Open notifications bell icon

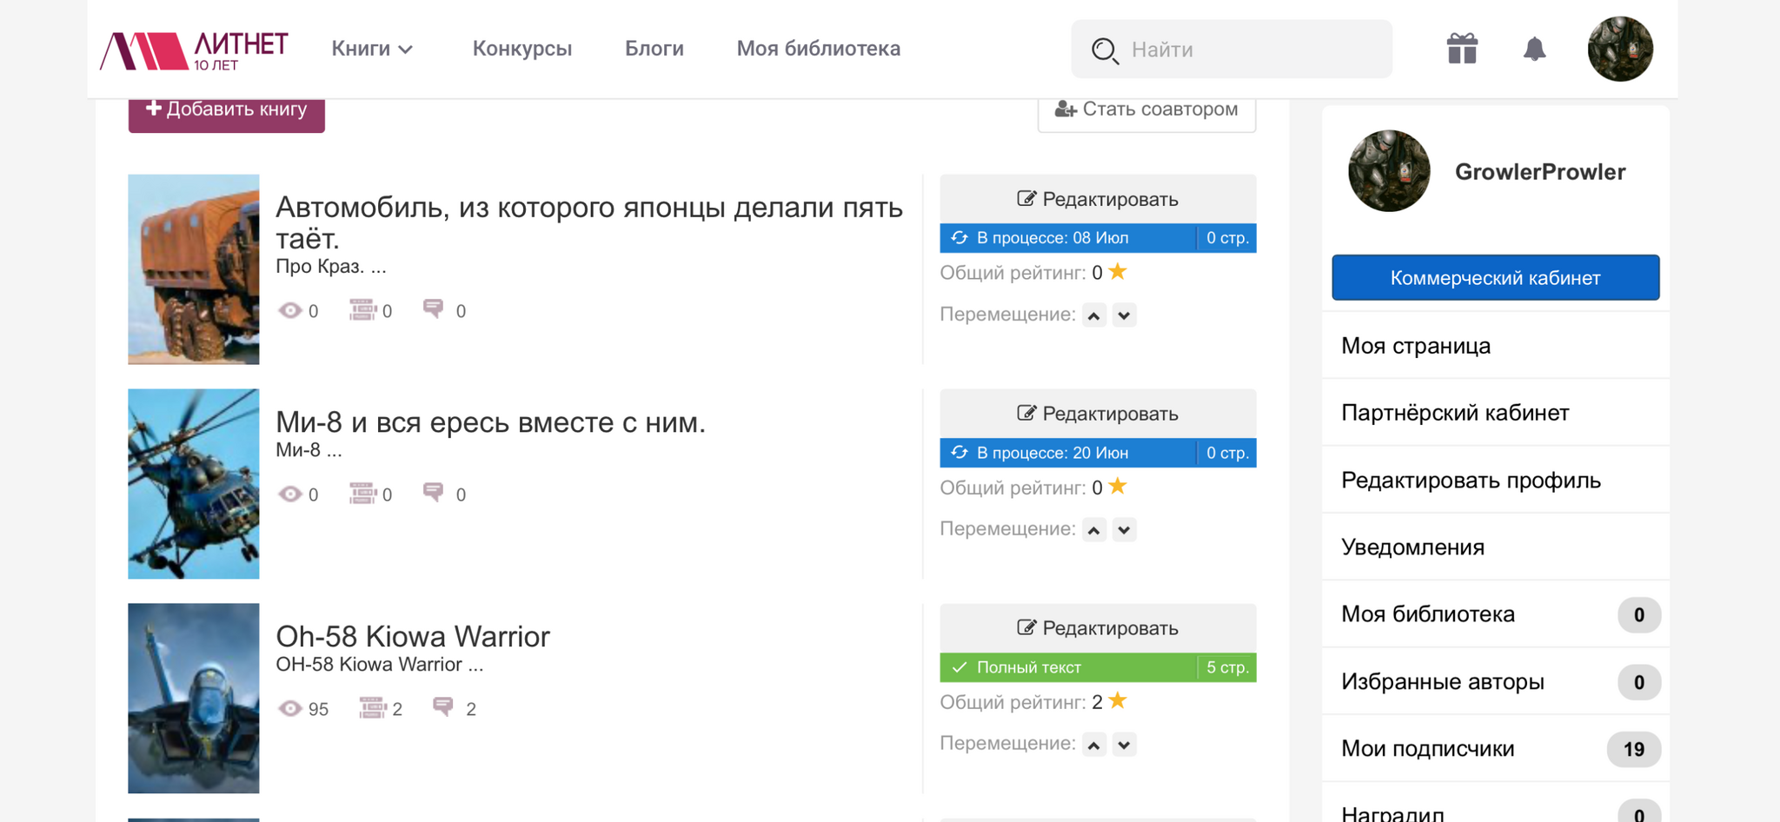1535,49
